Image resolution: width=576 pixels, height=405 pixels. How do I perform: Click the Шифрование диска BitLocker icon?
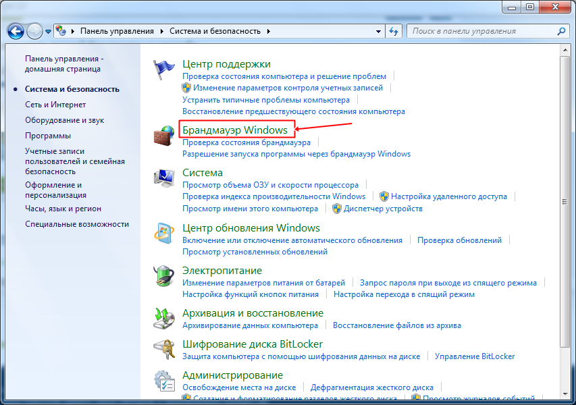pyautogui.click(x=164, y=349)
